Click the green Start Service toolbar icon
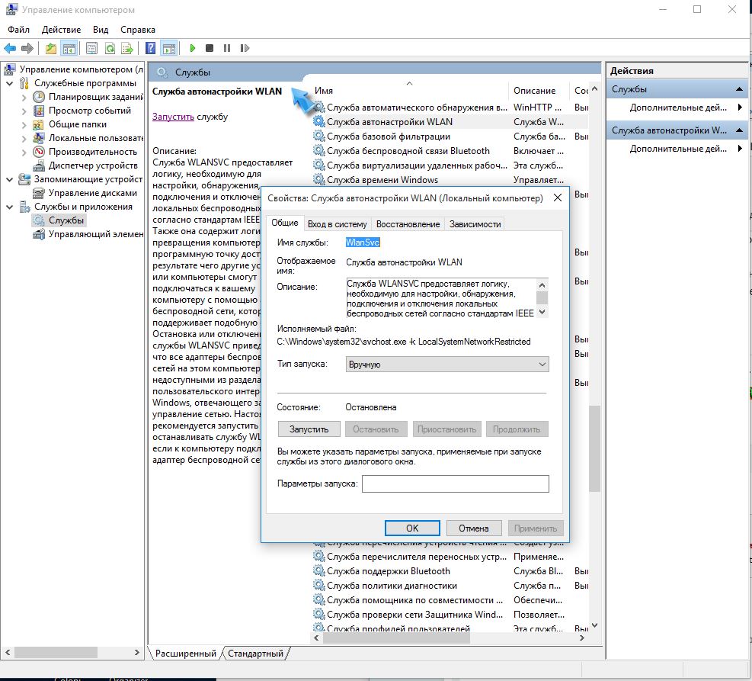752x681 pixels. [x=194, y=48]
